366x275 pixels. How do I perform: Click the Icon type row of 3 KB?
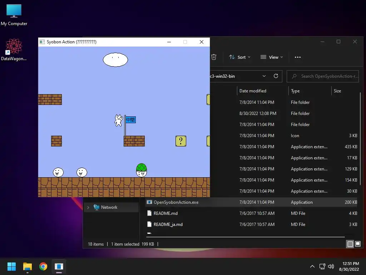coord(284,136)
